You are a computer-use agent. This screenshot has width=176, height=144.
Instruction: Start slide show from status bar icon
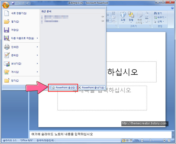[131, 140]
